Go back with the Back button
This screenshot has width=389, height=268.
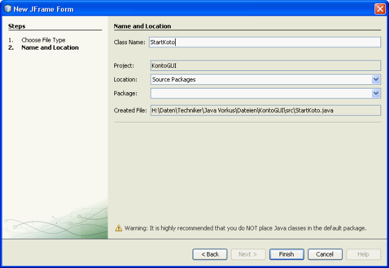pos(210,254)
